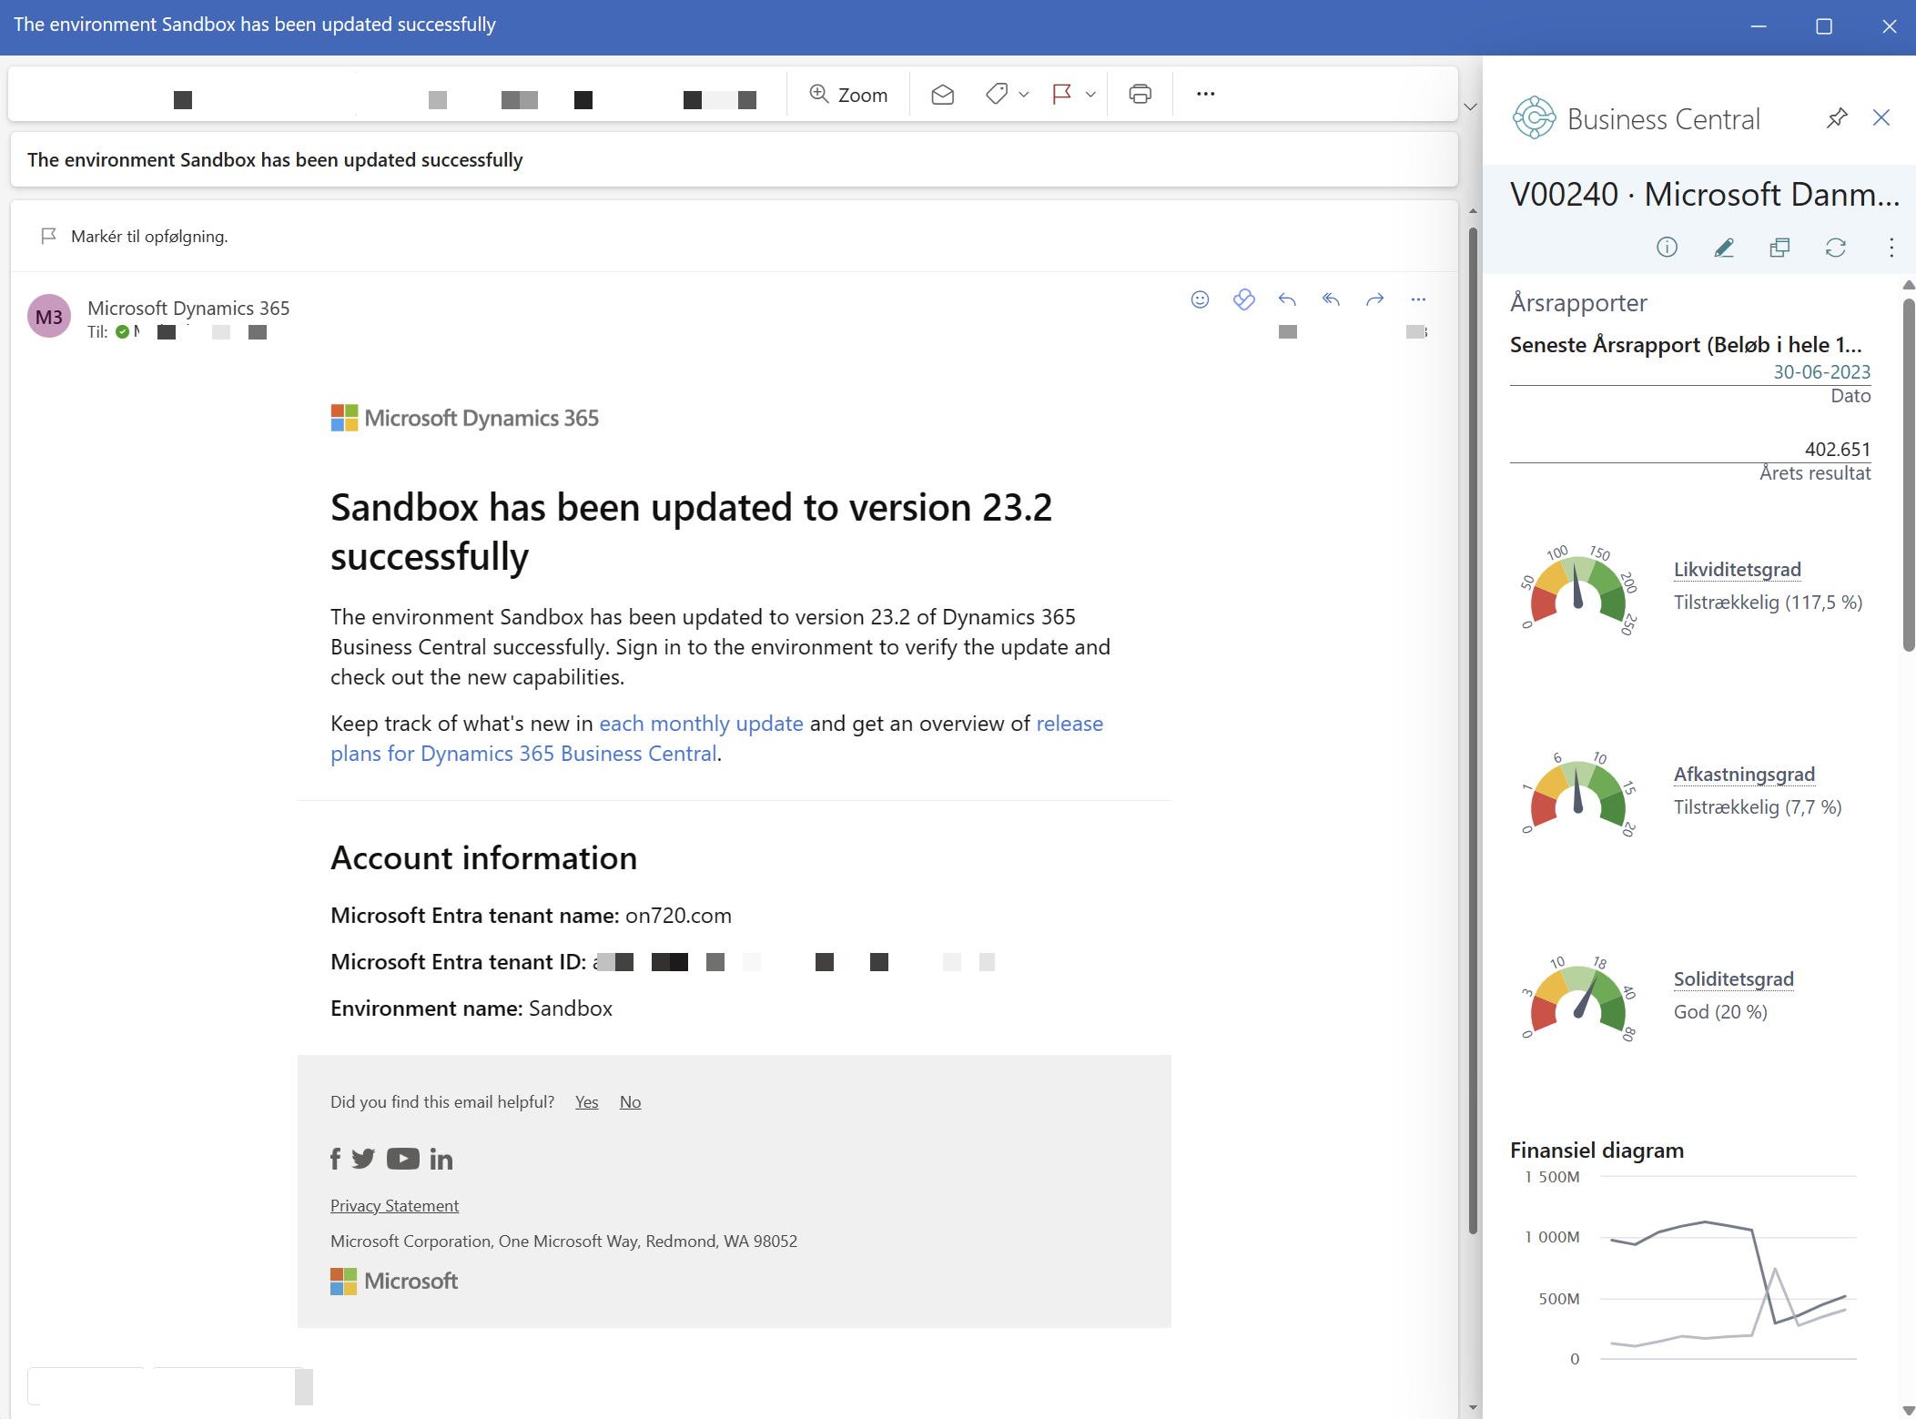Click the emoji reaction icon in email

1200,299
